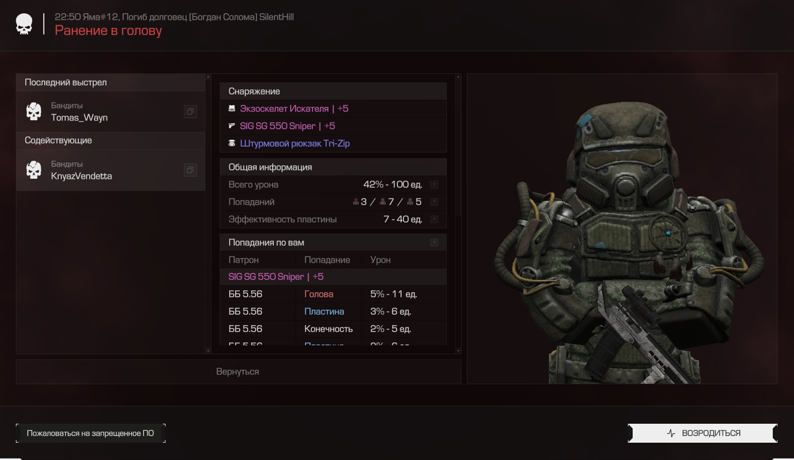This screenshot has height=460, width=794.
Task: Open help icon for Эффективность пластины
Action: click(434, 219)
